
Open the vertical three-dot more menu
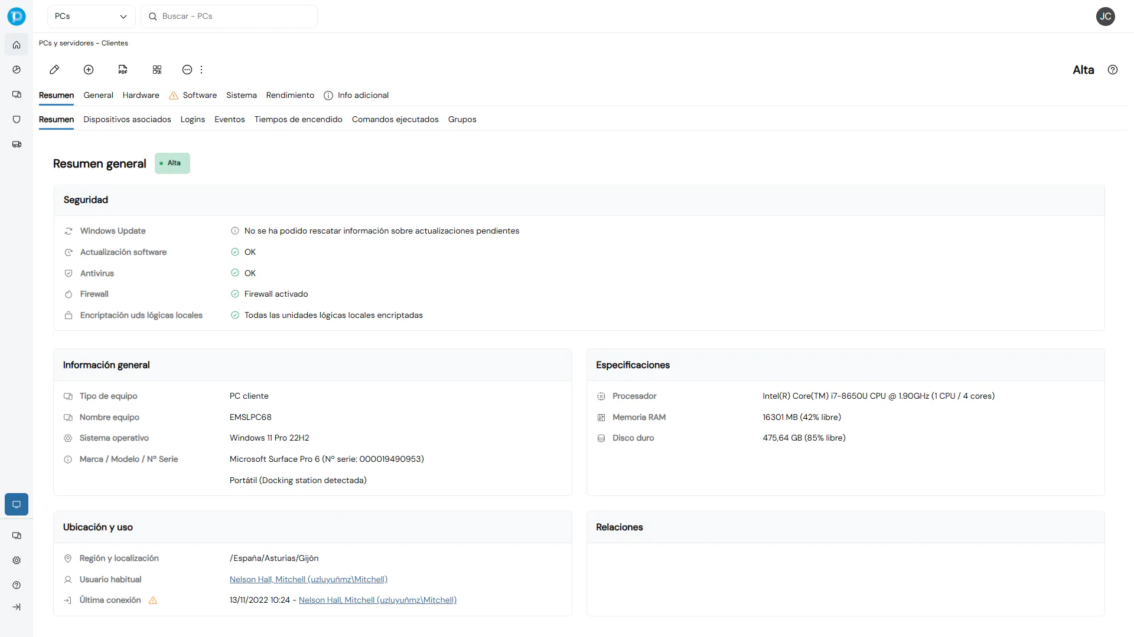(201, 70)
